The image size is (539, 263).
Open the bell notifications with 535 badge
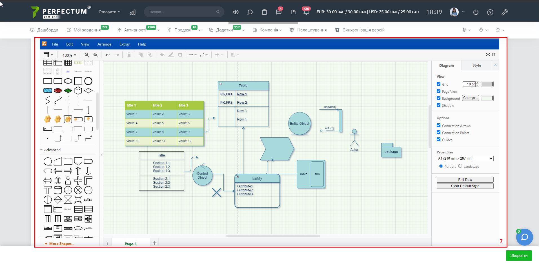[x=306, y=12]
